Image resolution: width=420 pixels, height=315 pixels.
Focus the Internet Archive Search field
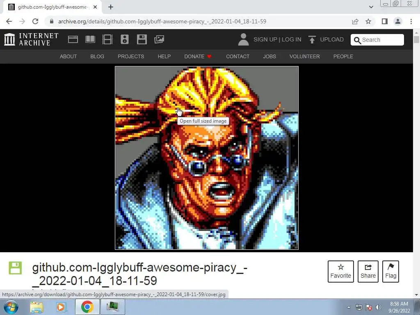coord(377,40)
